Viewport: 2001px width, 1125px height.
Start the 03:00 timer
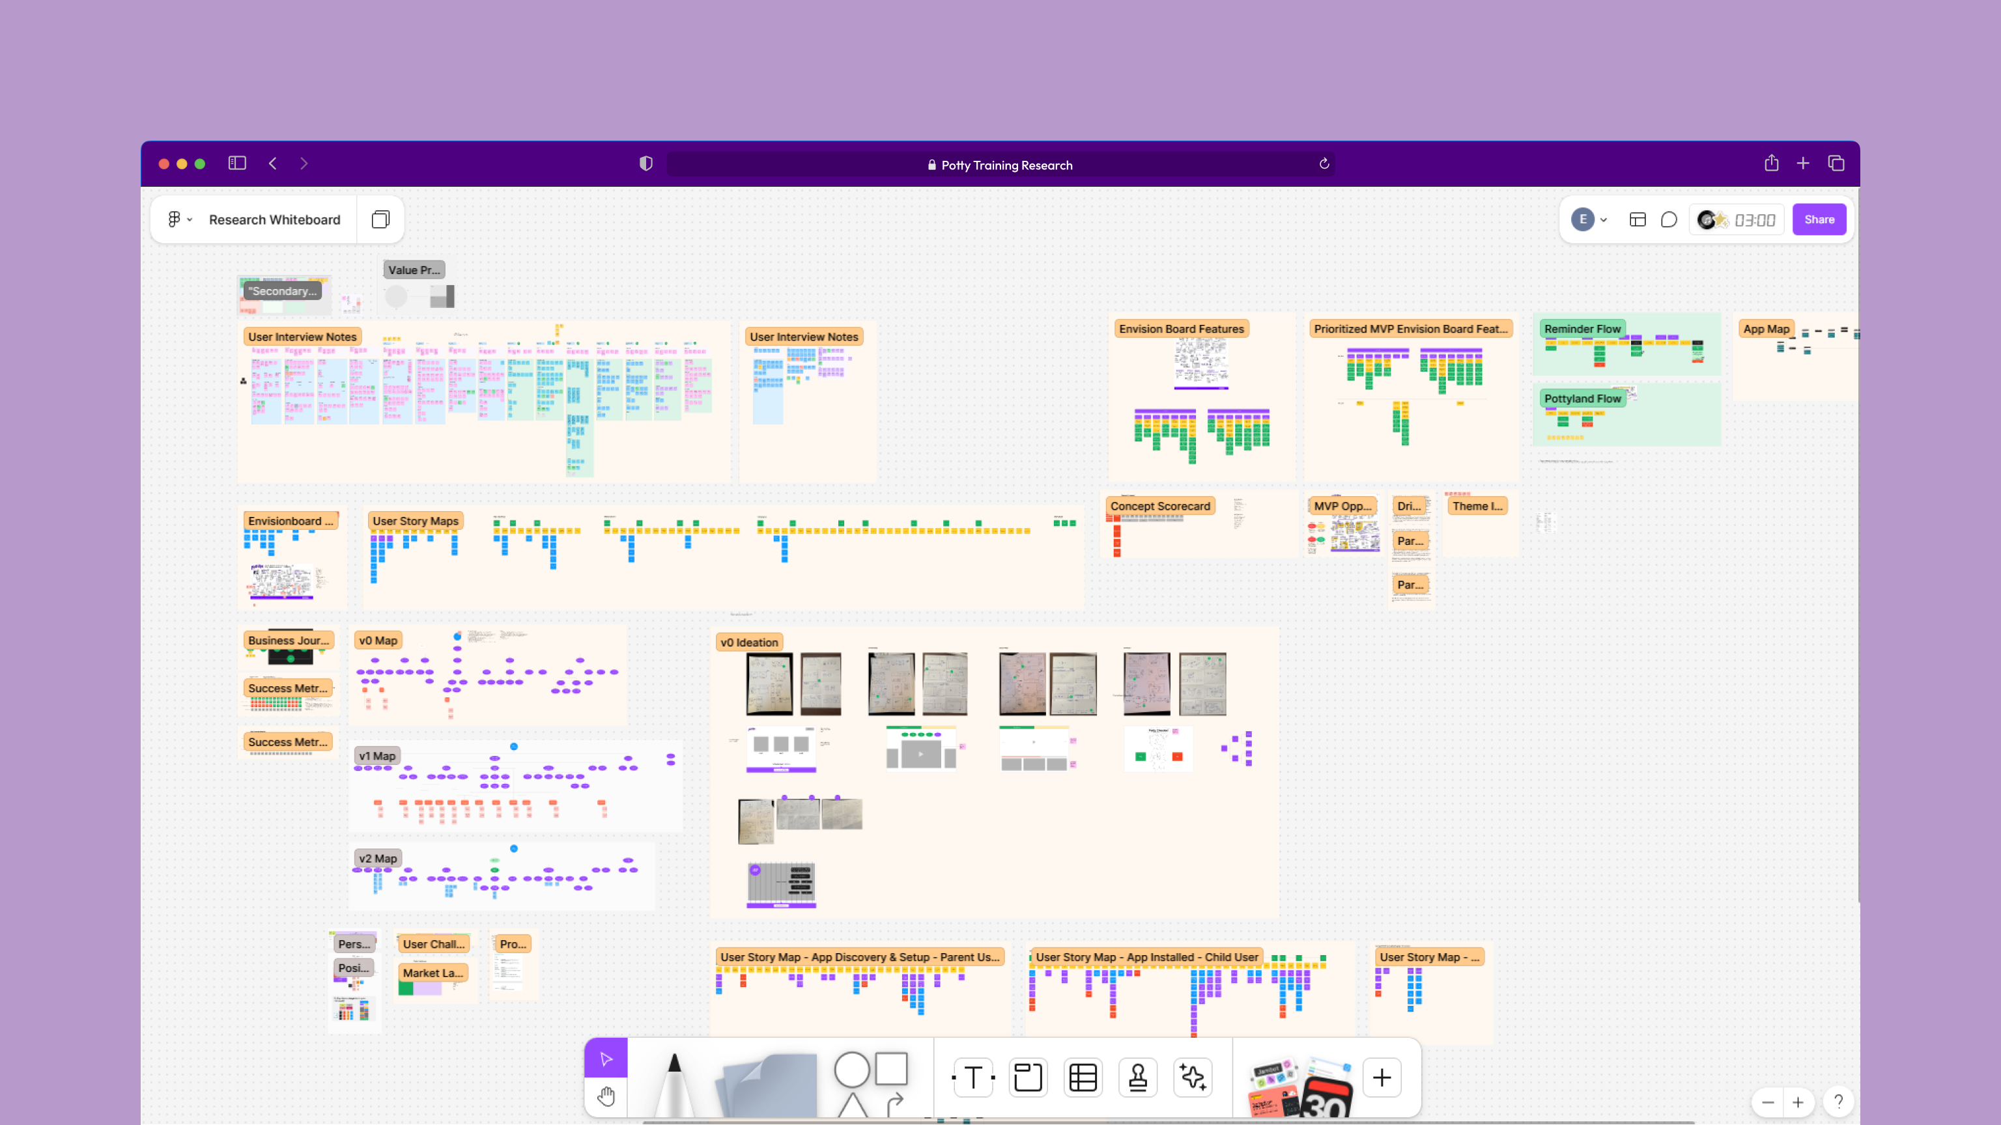[x=1754, y=221]
